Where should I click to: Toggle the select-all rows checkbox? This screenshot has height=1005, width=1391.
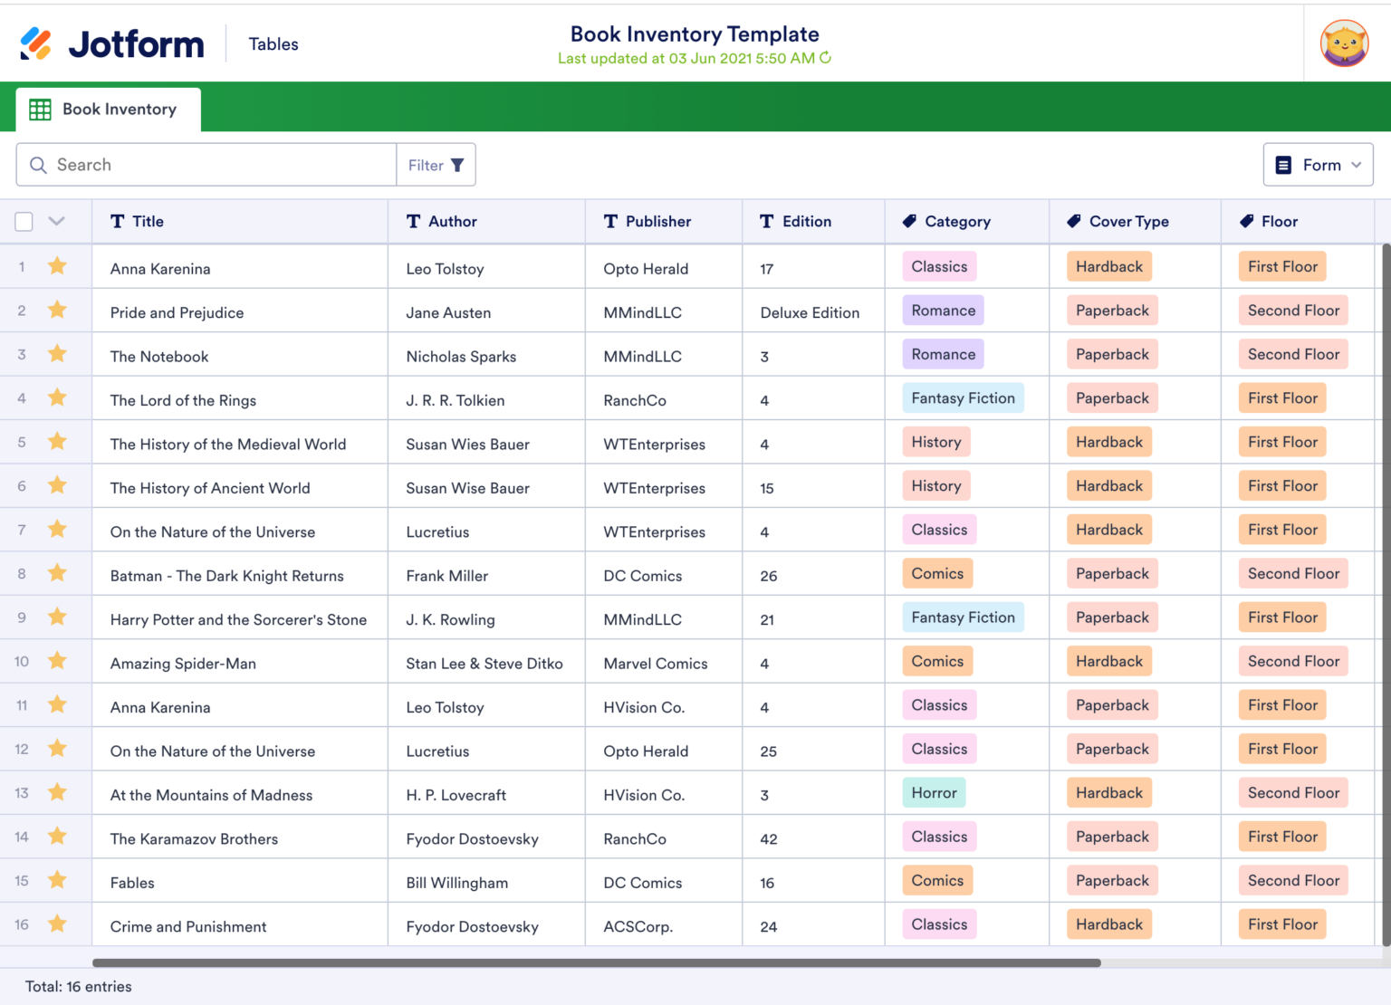click(24, 221)
